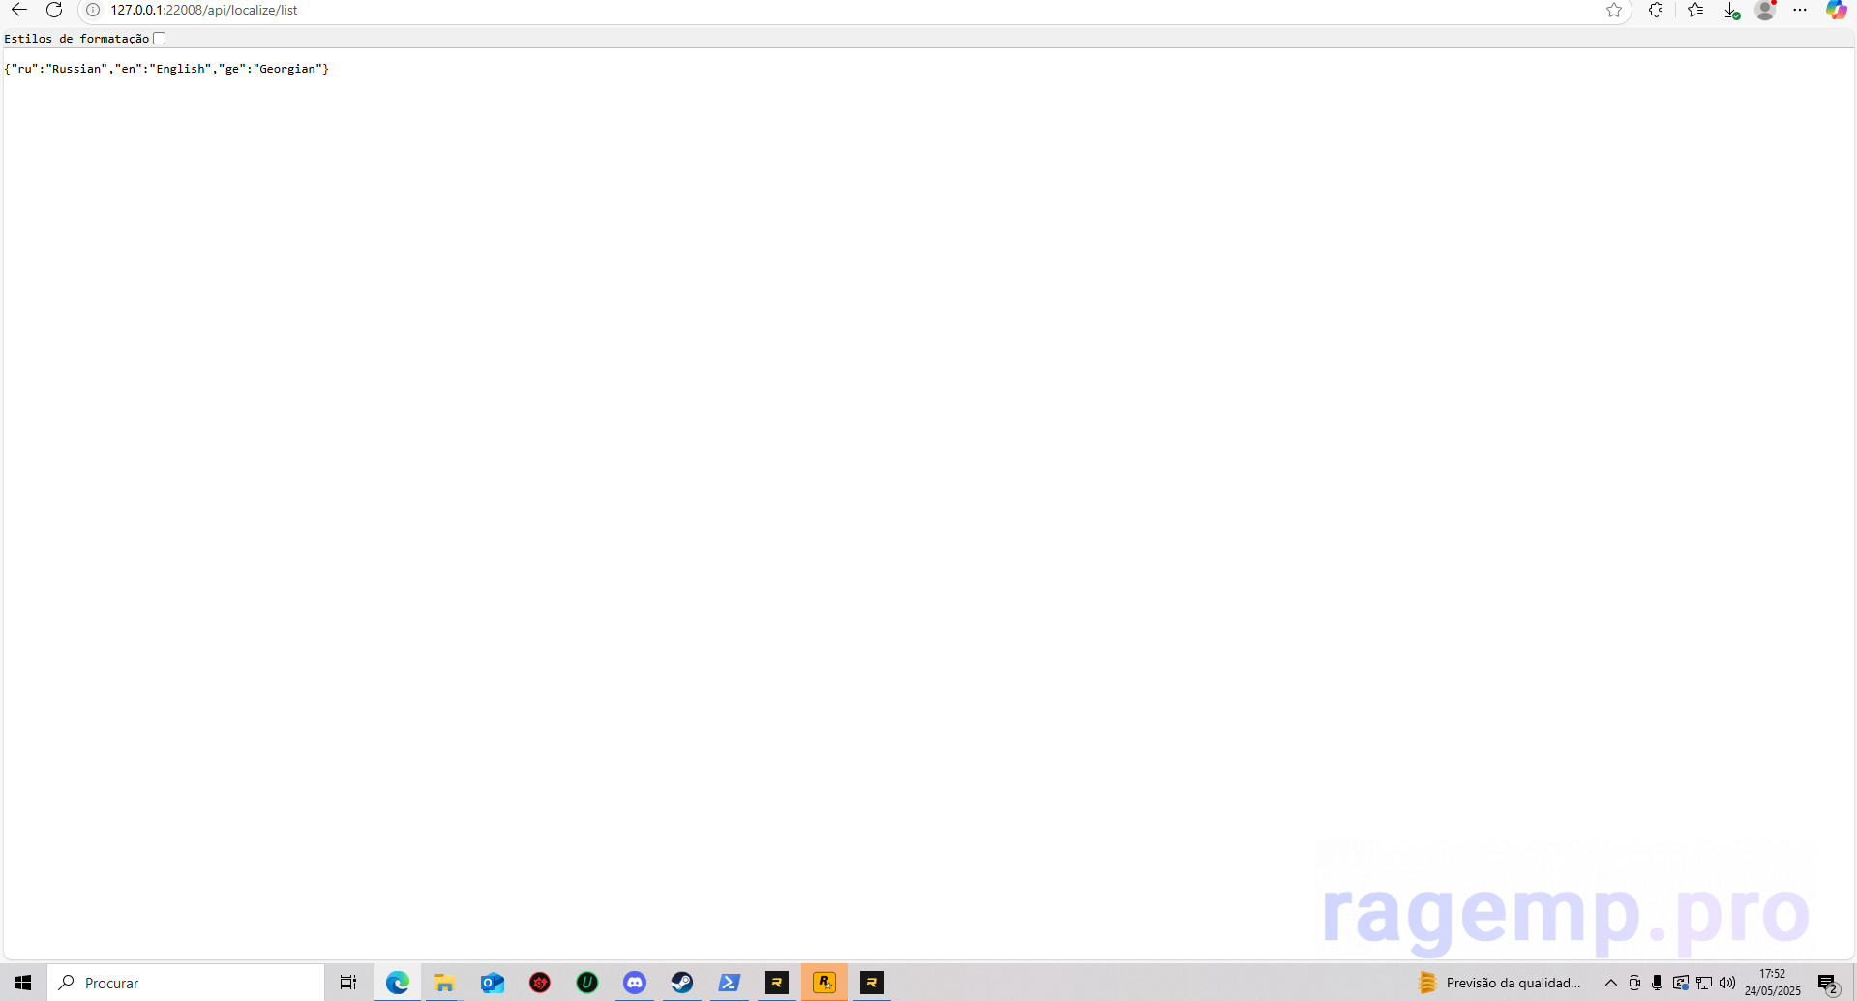The width and height of the screenshot is (1857, 1001).
Task: Show the browser downloads panel
Action: 1732,11
